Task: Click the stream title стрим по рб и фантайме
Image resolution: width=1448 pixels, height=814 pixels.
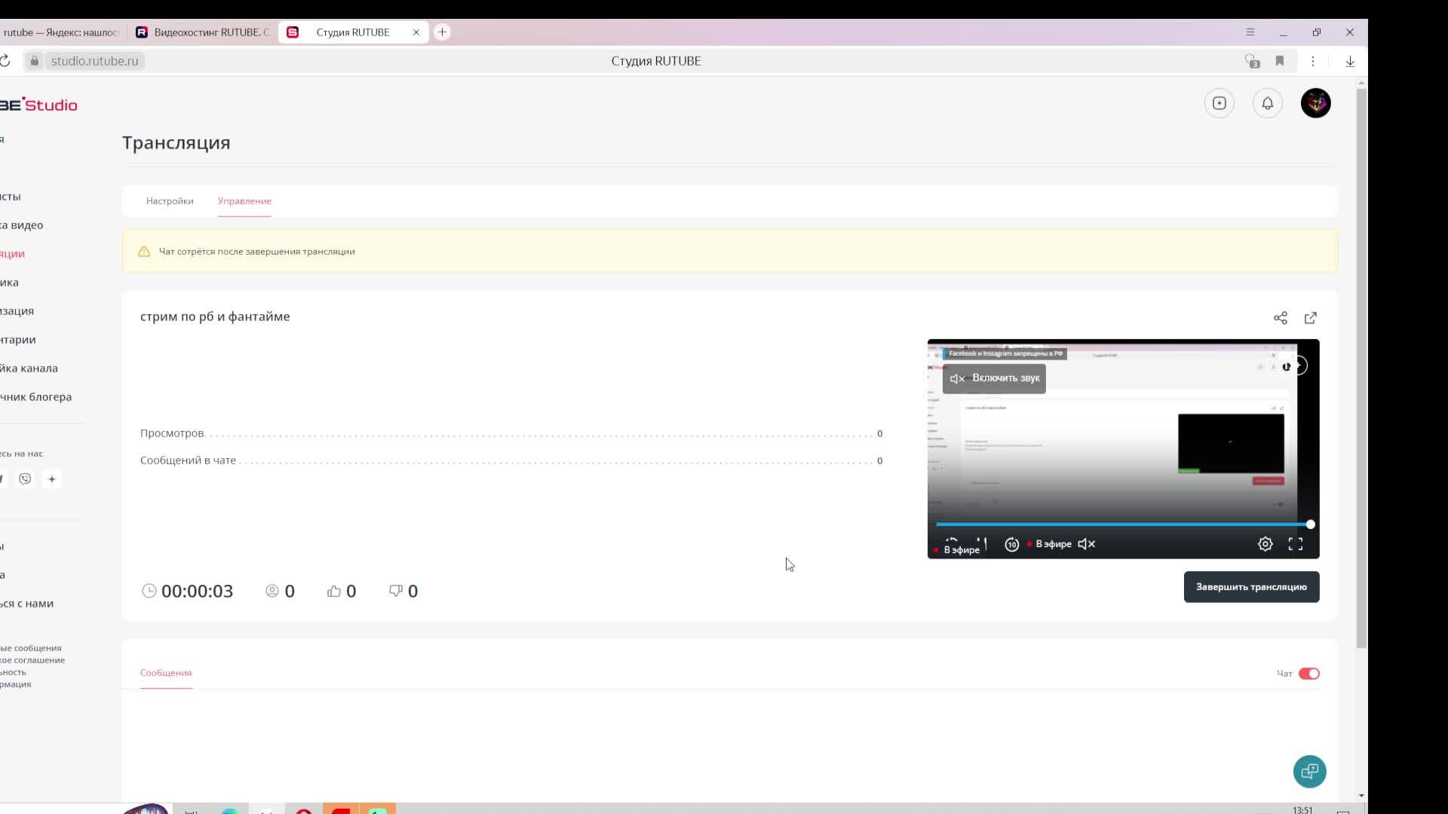Action: coord(215,317)
